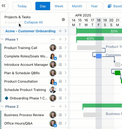Add a task to Acme - Customer Onboarding
This screenshot has height=129, width=122.
click(x=60, y=31)
